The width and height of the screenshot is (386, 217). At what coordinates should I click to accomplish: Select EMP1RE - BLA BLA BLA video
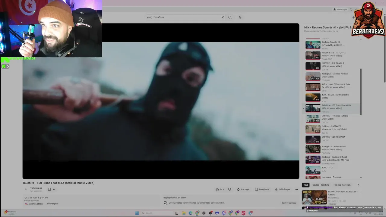pos(331,66)
